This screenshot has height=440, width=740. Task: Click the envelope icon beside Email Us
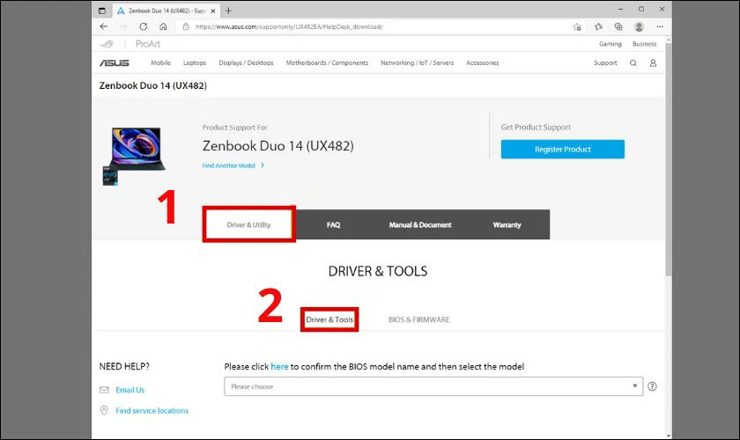104,390
